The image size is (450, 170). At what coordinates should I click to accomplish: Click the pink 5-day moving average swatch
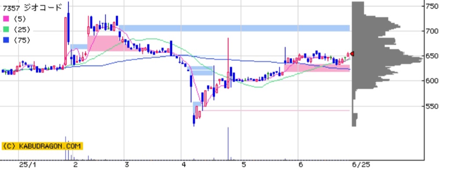tap(6, 19)
